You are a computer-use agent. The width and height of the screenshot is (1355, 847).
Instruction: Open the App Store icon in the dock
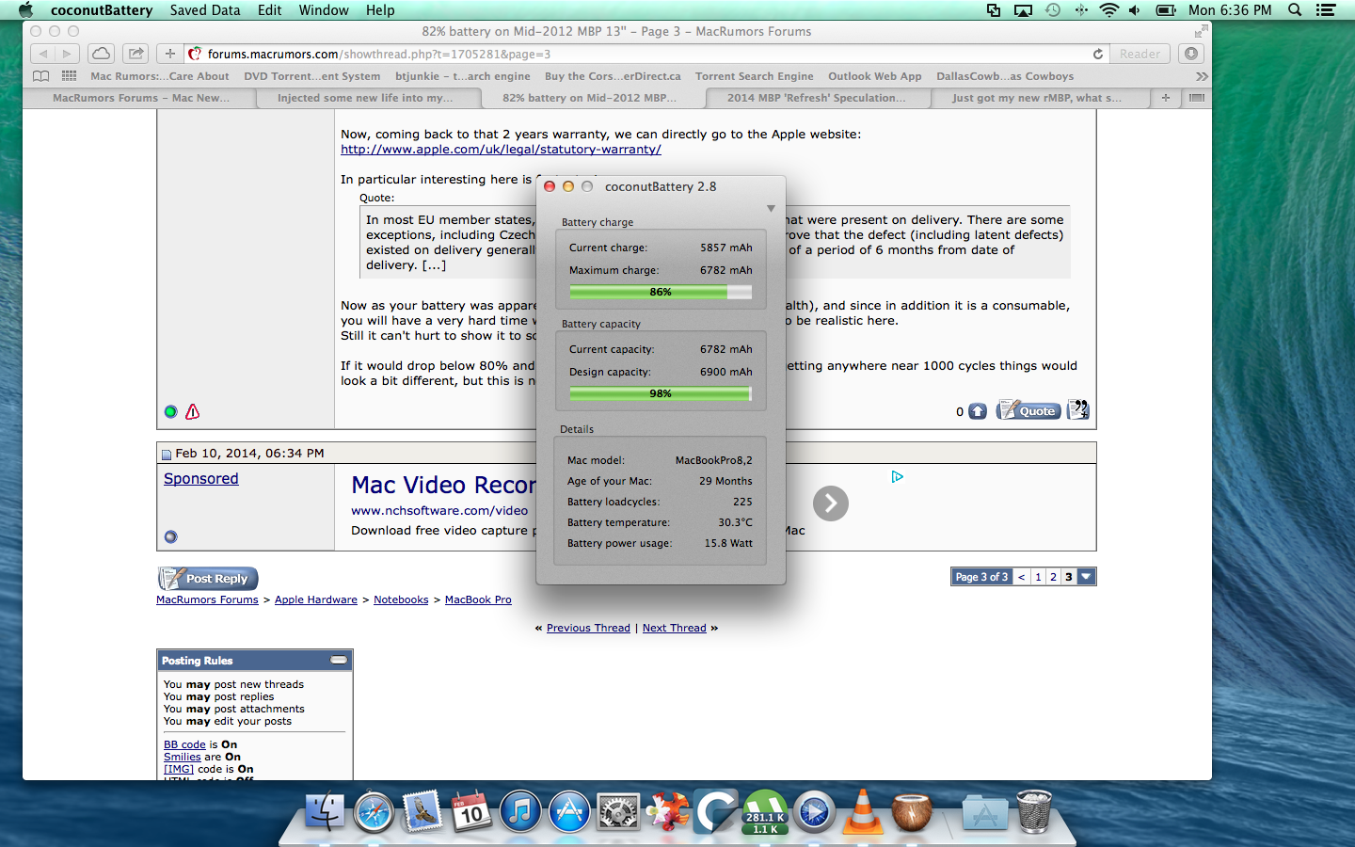pos(569,811)
